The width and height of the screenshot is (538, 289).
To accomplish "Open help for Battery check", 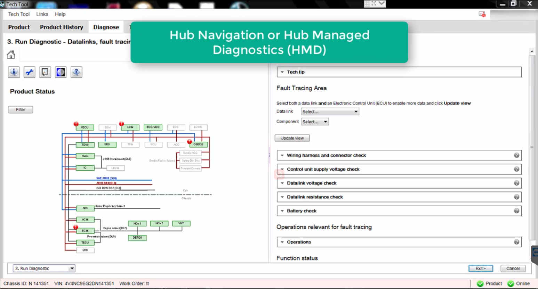I will pyautogui.click(x=516, y=211).
